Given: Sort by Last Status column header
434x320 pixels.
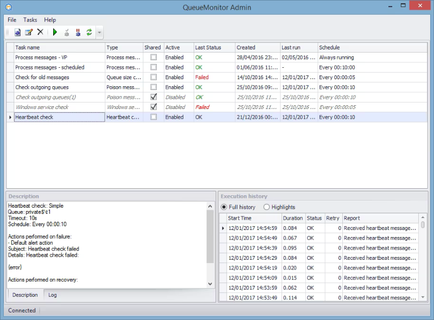Looking at the screenshot, I should (x=208, y=48).
